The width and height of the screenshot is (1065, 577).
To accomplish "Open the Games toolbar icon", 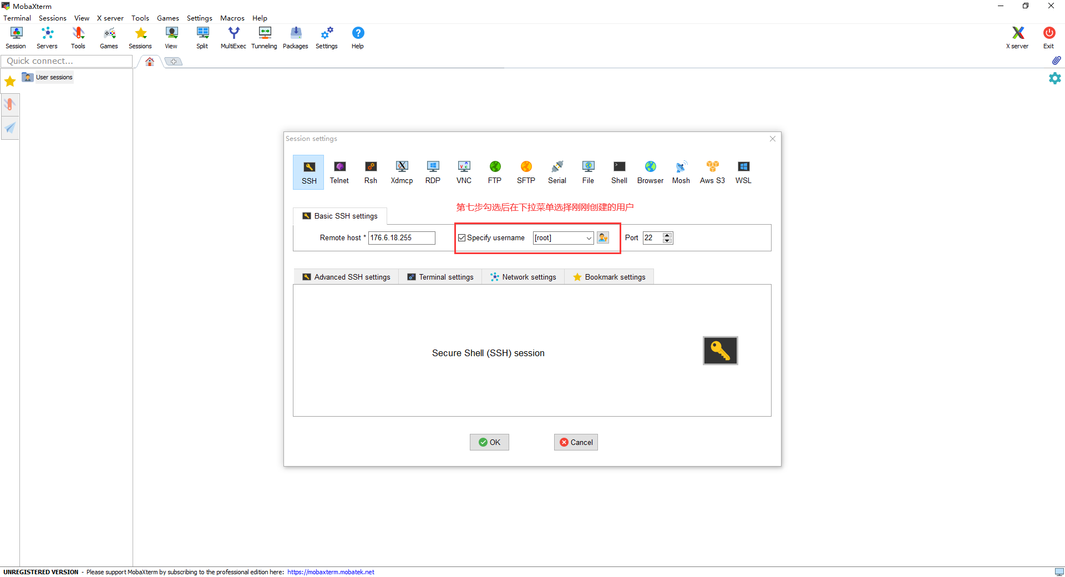I will 109,38.
